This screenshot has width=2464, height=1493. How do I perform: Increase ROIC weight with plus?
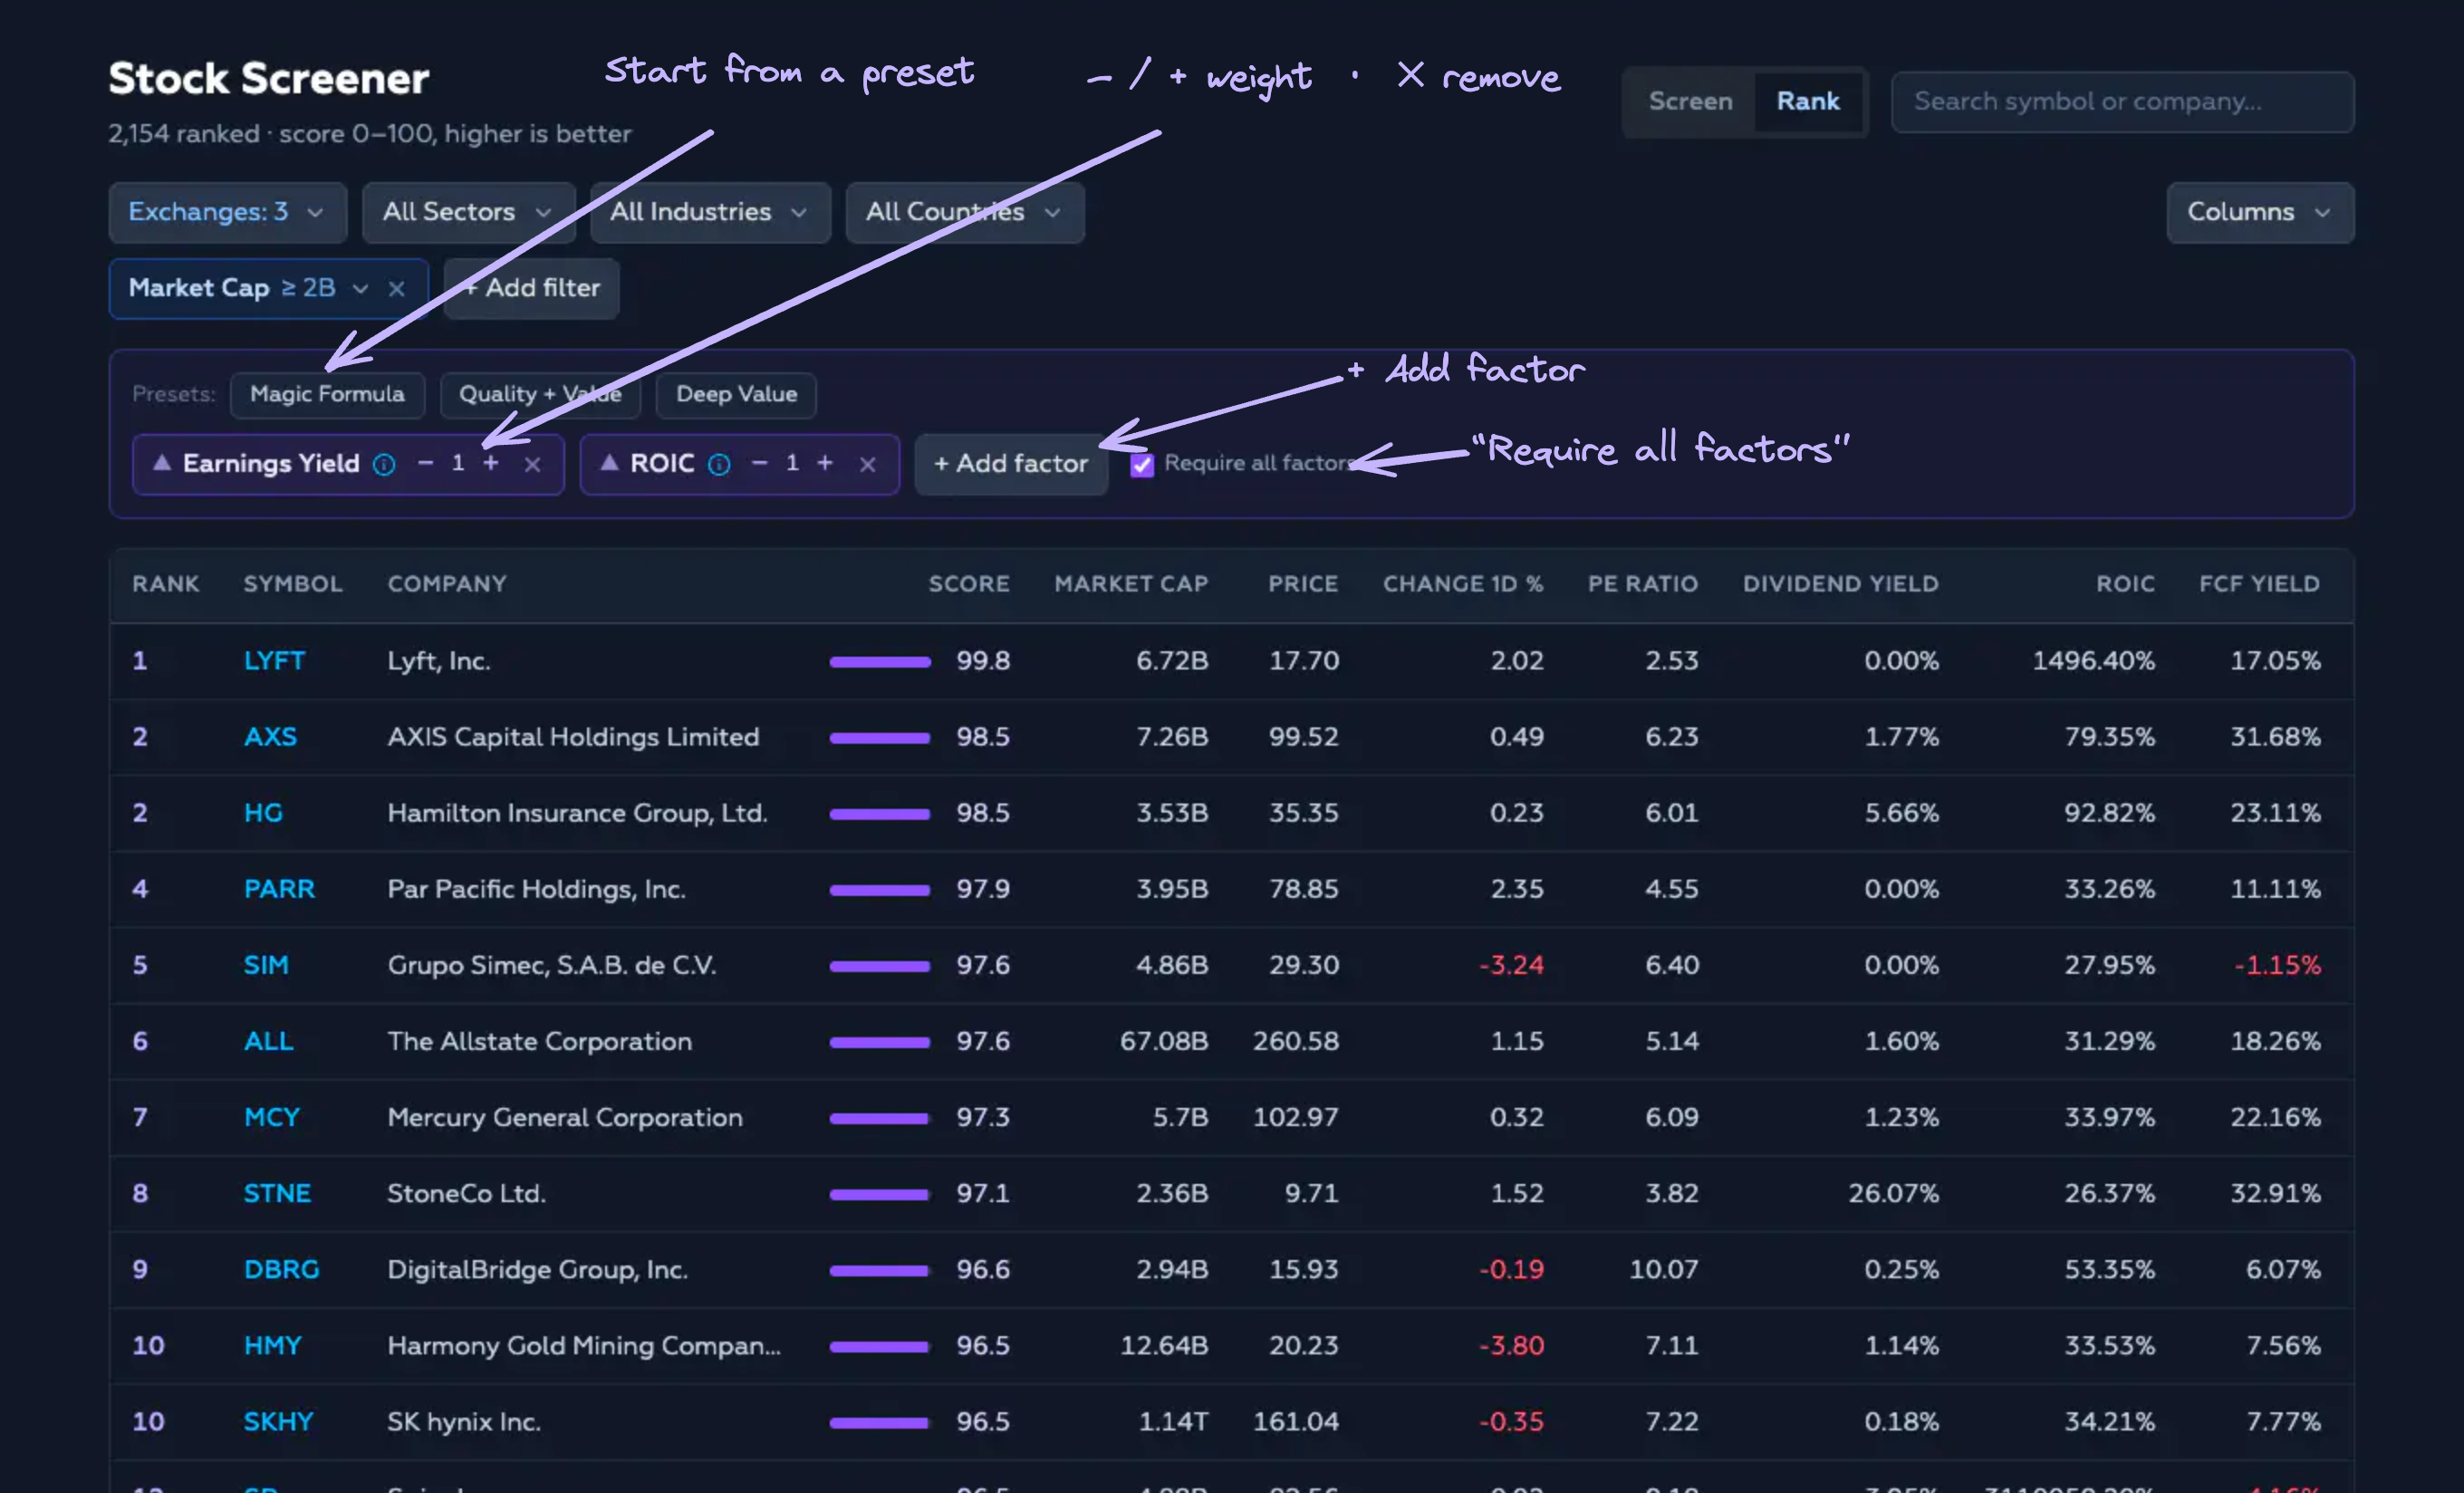click(x=825, y=463)
